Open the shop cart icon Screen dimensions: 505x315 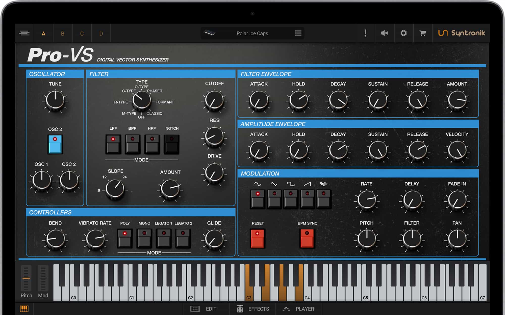[423, 33]
